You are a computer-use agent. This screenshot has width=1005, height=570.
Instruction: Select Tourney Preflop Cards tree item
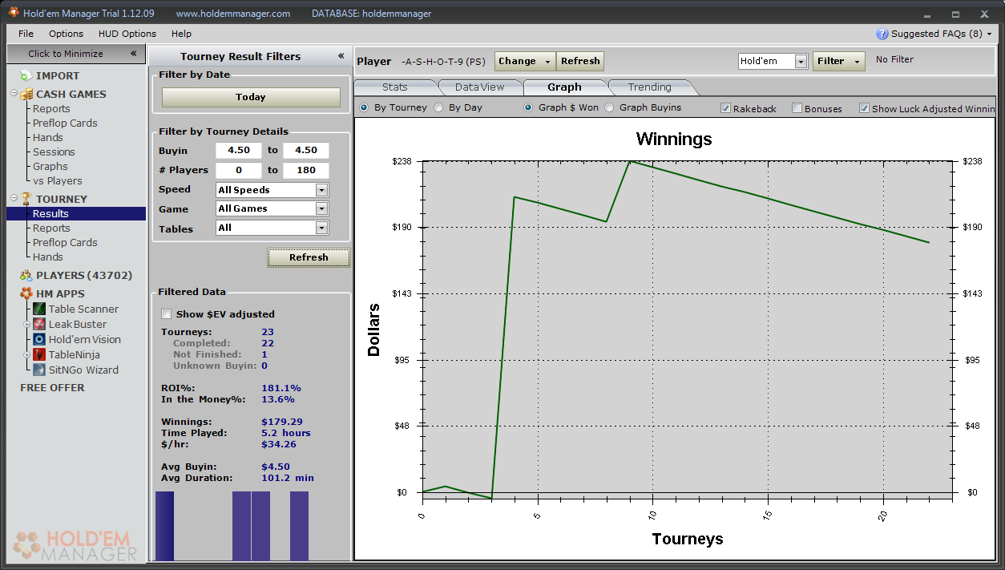[65, 242]
